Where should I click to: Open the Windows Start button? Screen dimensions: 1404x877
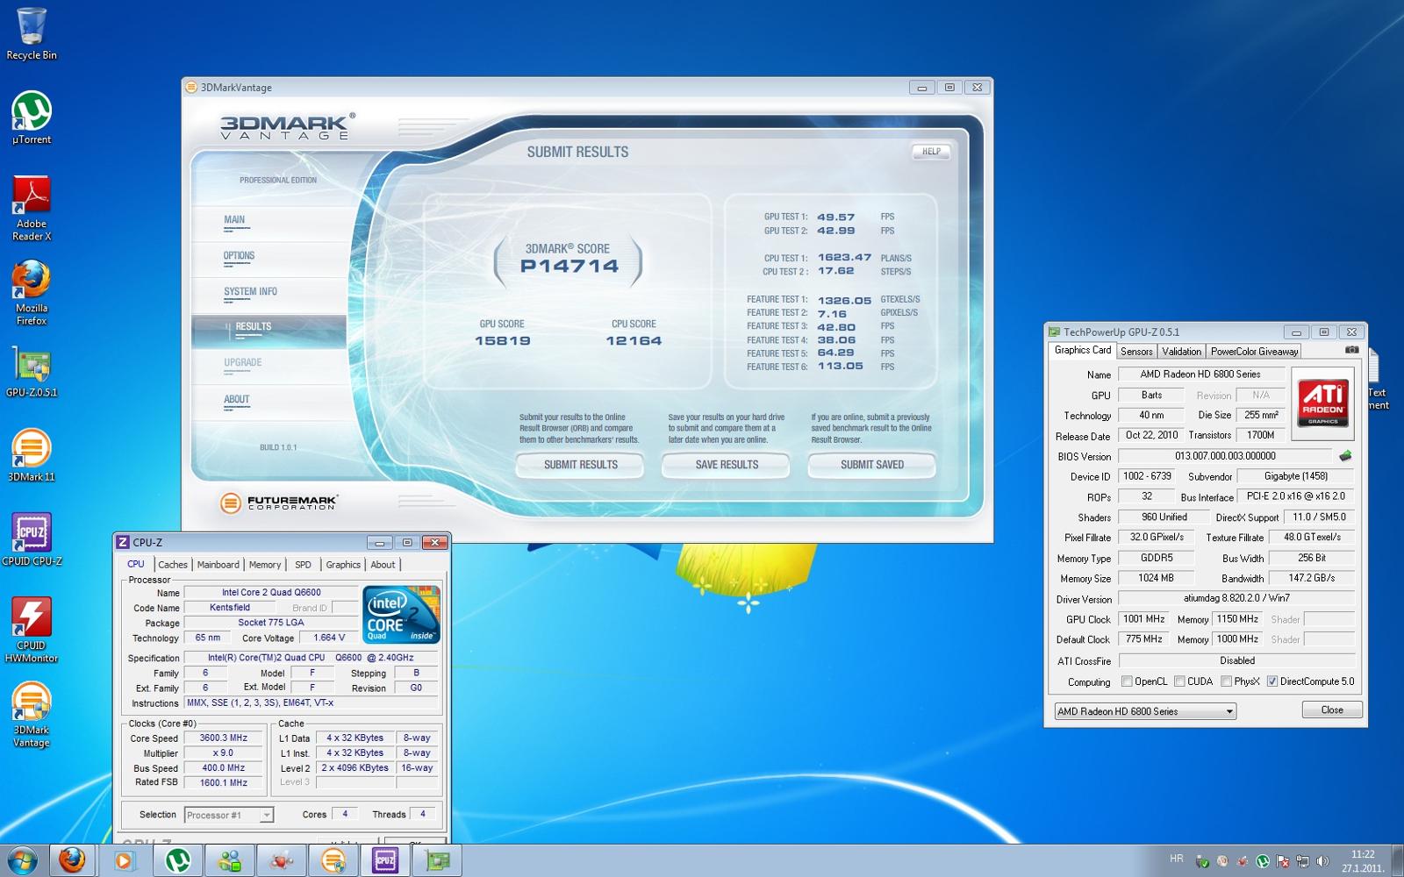(22, 860)
